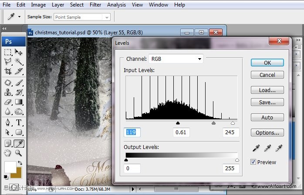Toggle the Preview checkbox
This screenshot has width=304, height=195.
(253, 162)
